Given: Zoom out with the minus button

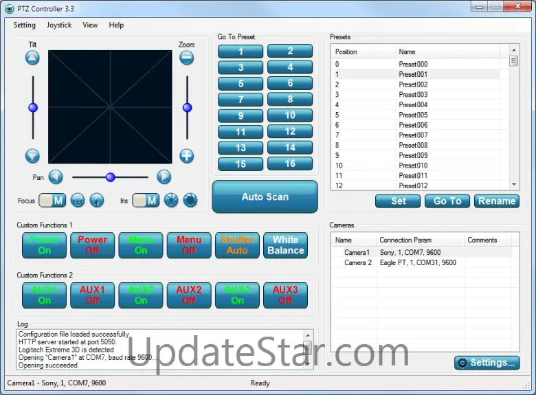Looking at the screenshot, I should 187,58.
